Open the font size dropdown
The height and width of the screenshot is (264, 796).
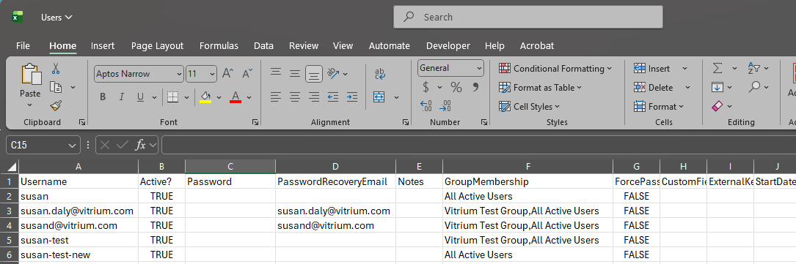(212, 74)
